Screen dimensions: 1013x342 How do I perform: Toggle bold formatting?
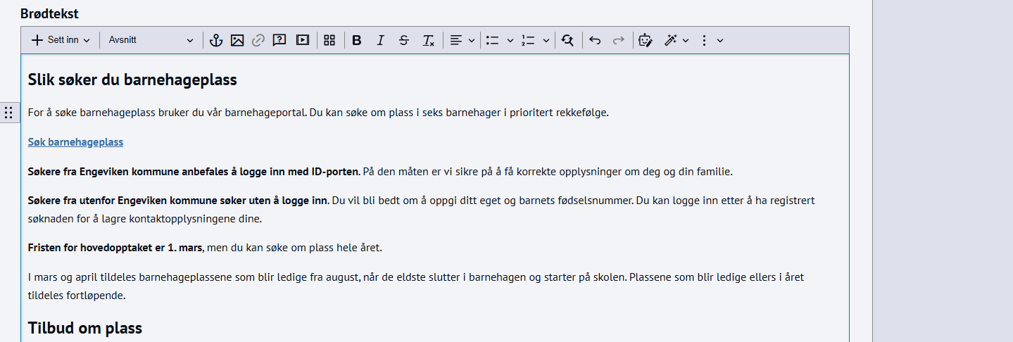(x=357, y=40)
